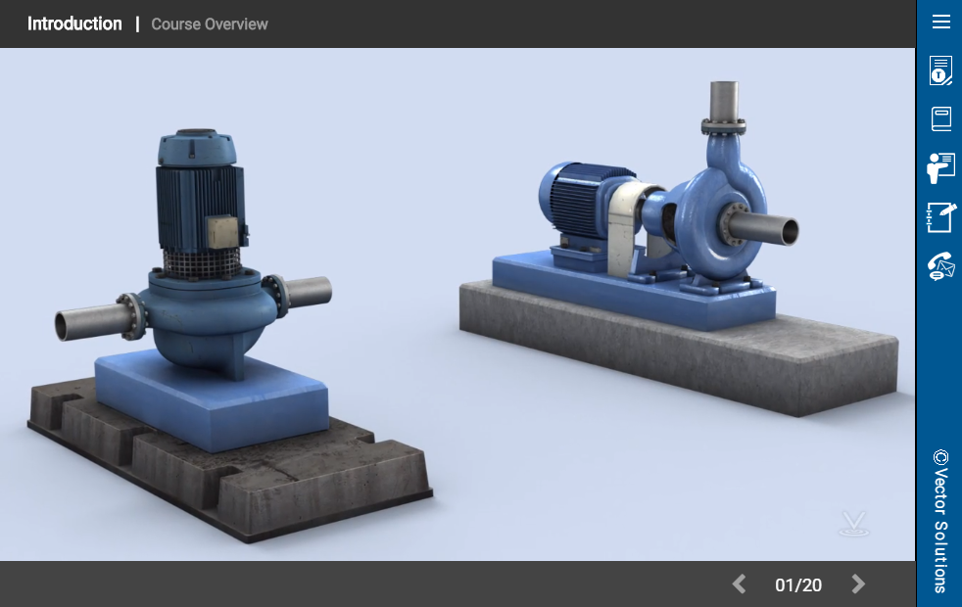Open the book icon in the sidebar
Screen dimensions: 962x607
[x=940, y=118]
